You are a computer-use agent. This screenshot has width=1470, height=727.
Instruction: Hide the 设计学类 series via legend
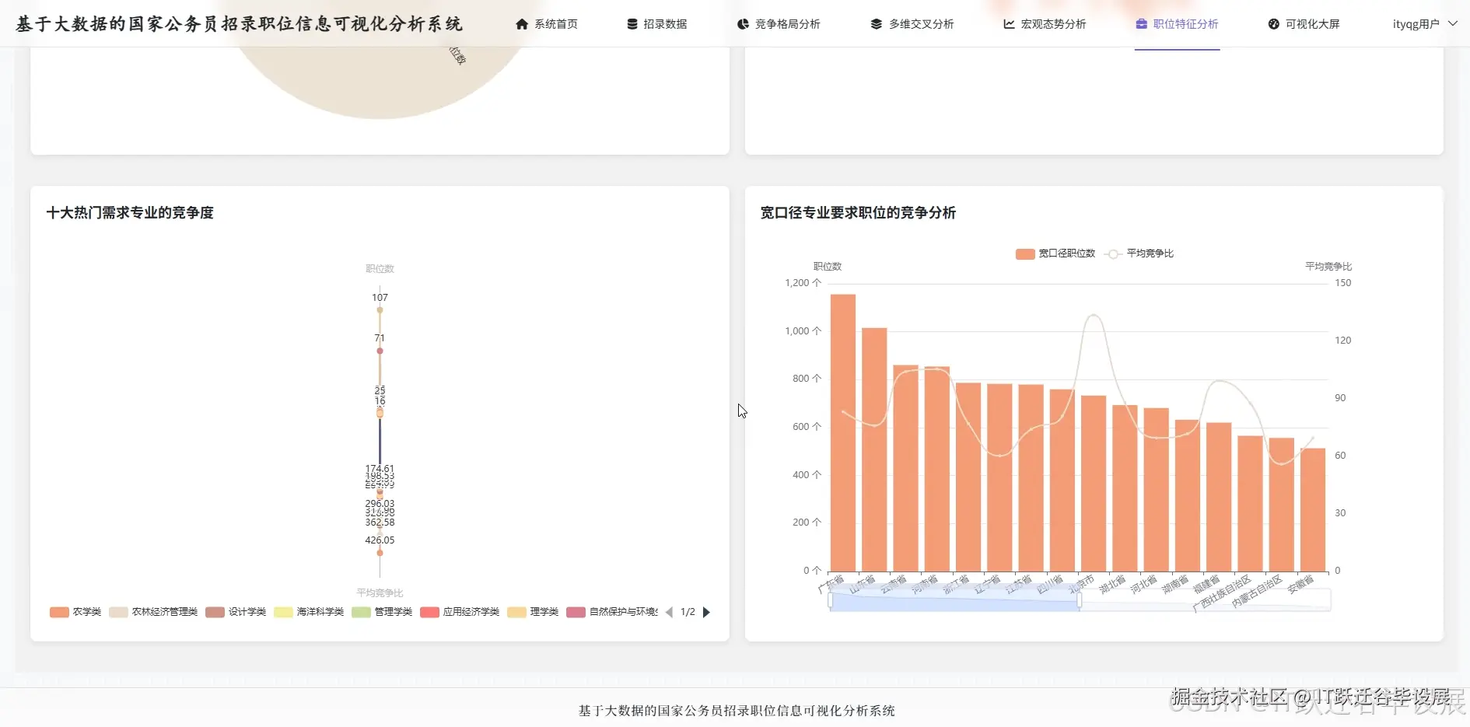[236, 612]
